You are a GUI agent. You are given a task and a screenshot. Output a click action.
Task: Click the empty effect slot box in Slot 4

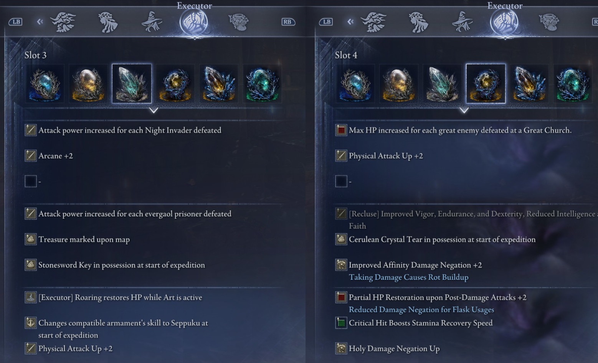341,181
